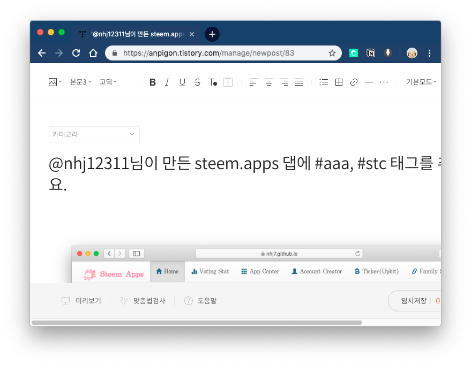
Task: Toggle underline text formatting
Action: coord(182,82)
